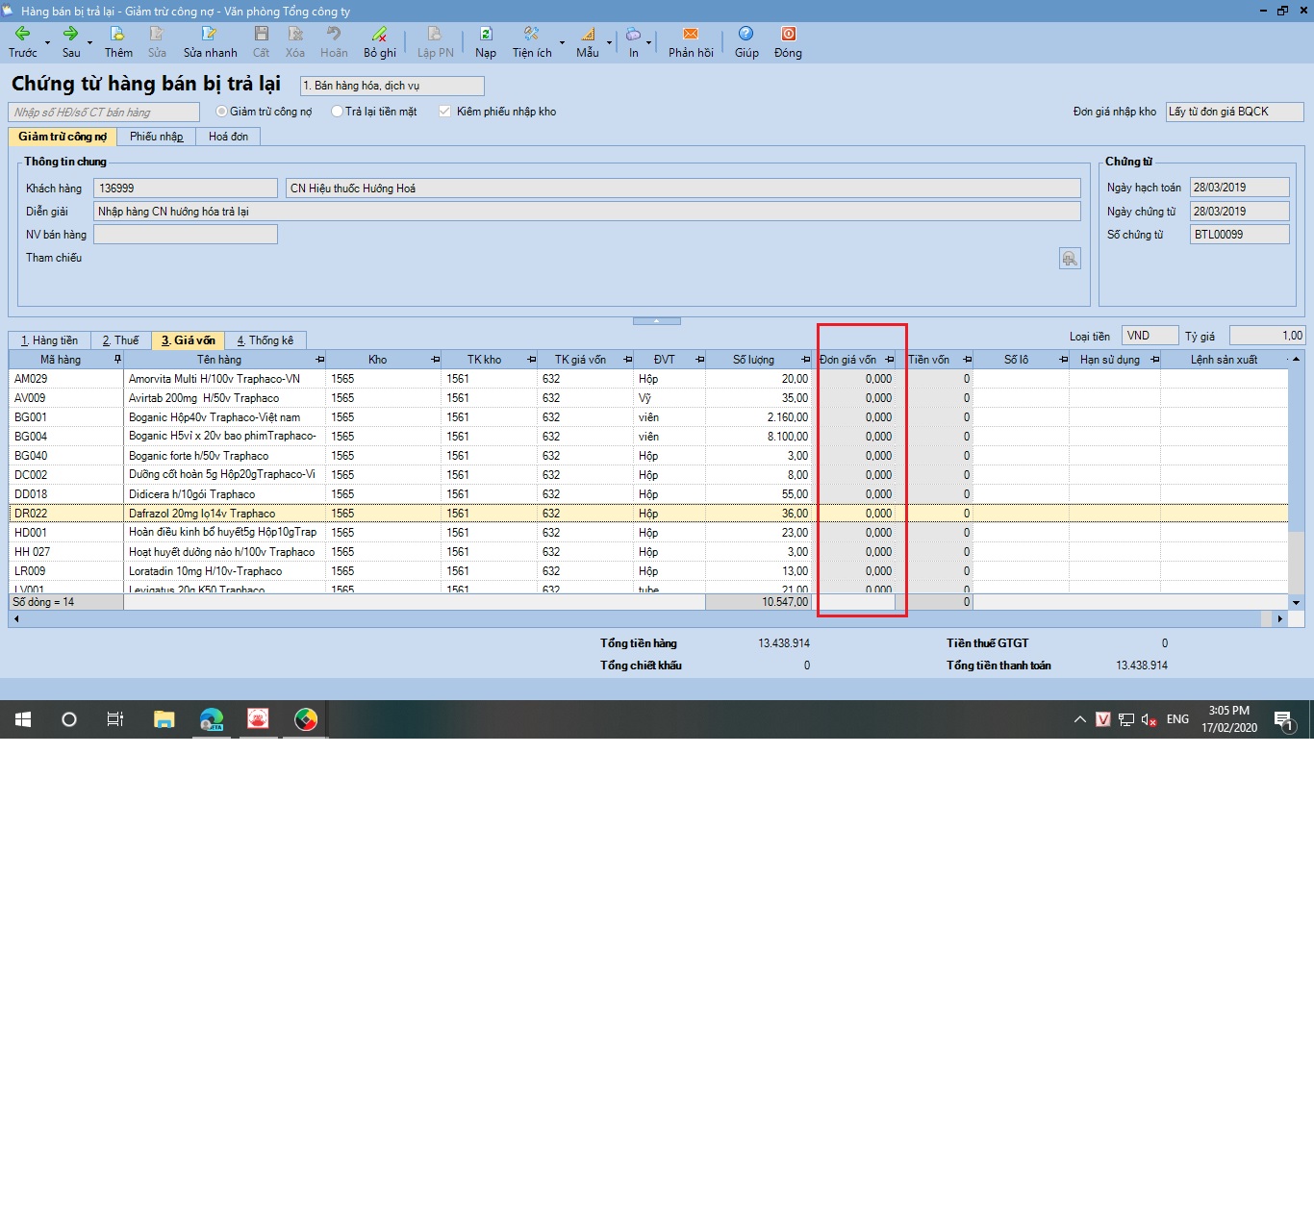
Task: Toggle Kiêm phiếu nhập kho checkbox
Action: pyautogui.click(x=444, y=112)
